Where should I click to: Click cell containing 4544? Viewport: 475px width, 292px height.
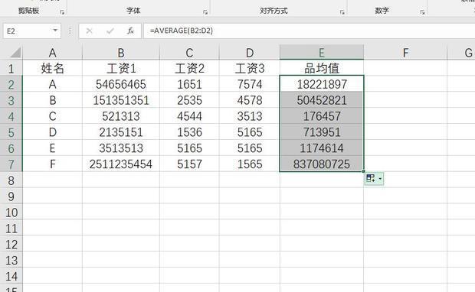[x=189, y=116]
